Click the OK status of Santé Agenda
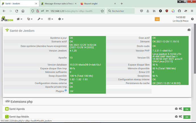Image resolution: width=196 pixels, height=123 pixels. click(x=187, y=109)
